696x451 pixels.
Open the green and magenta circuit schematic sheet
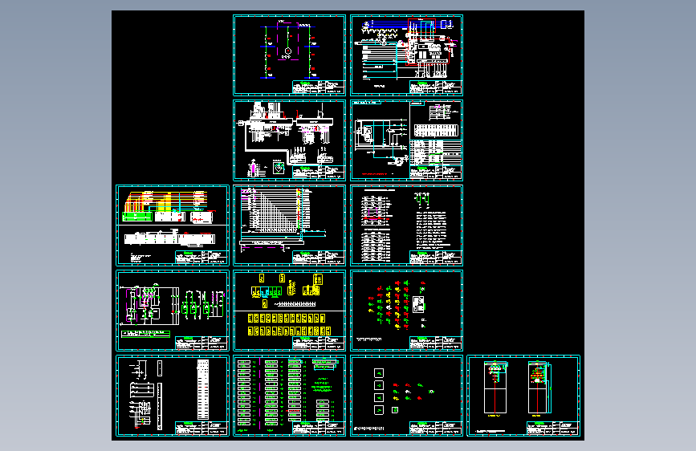(x=173, y=311)
